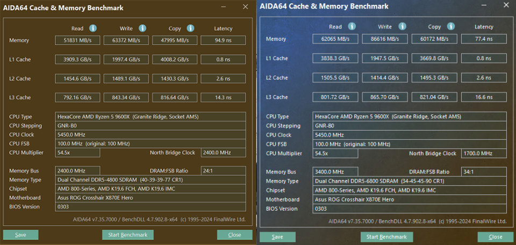The width and height of the screenshot is (516, 245).
Task: Select L2 Cache write 1414.4 GB/s
Action: point(385,77)
